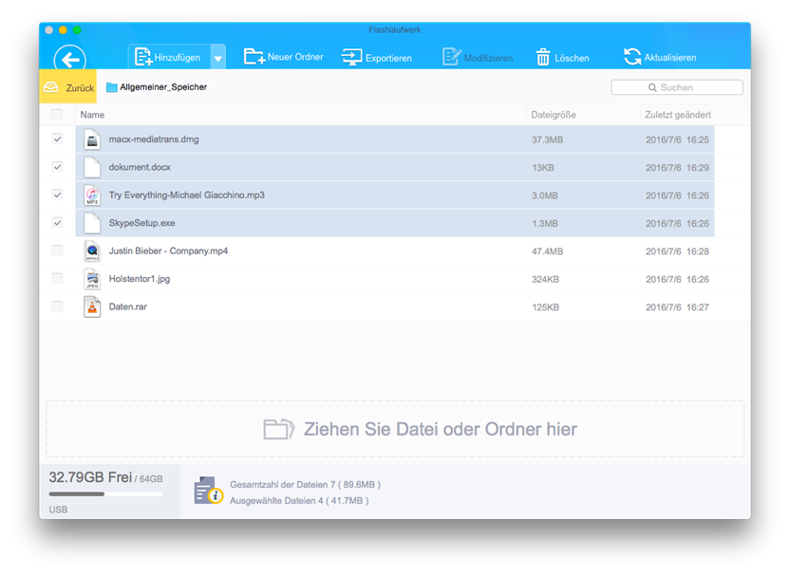Click Ausgewählte Dateien 4 status text
The width and height of the screenshot is (790, 575).
pyautogui.click(x=299, y=501)
